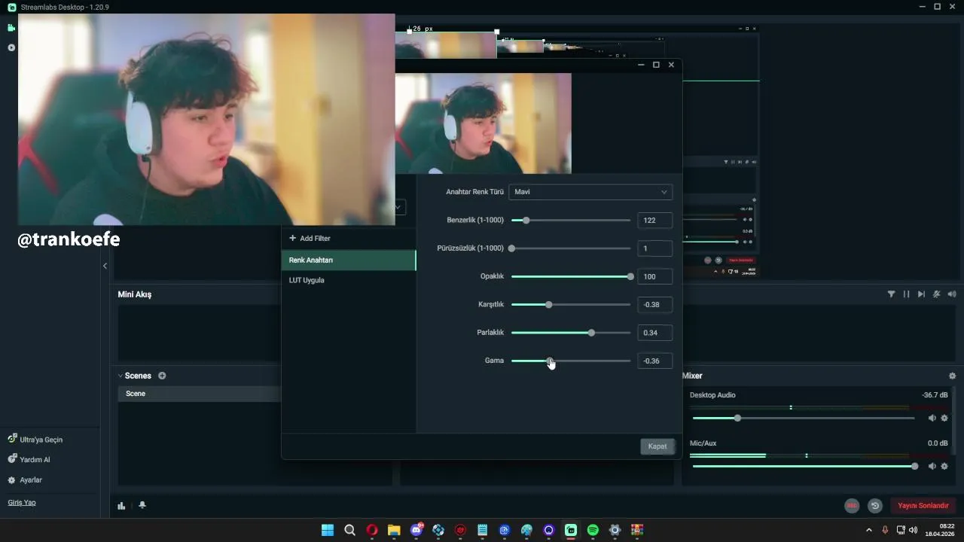The image size is (964, 542).
Task: Open Opera browser from taskbar
Action: point(372,530)
